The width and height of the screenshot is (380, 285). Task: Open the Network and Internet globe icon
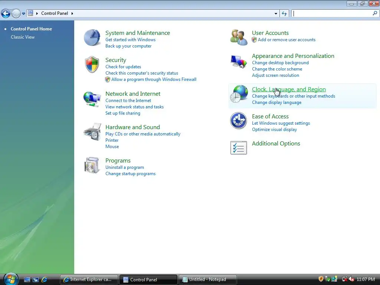(92, 99)
